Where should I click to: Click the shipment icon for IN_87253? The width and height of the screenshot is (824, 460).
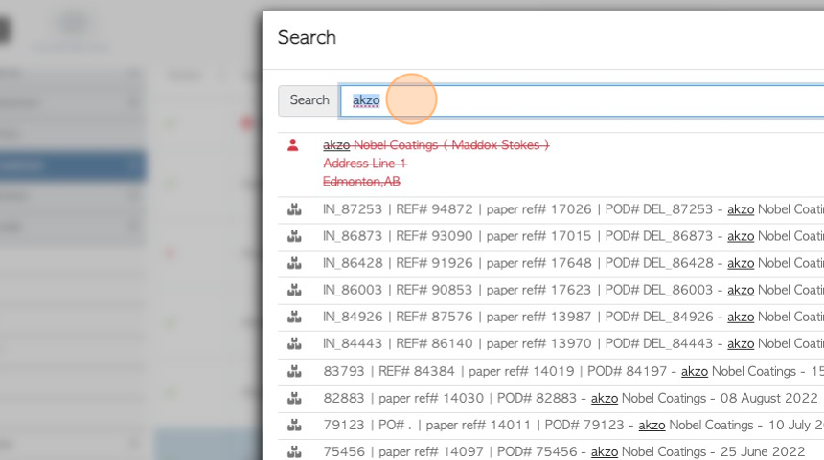294,209
